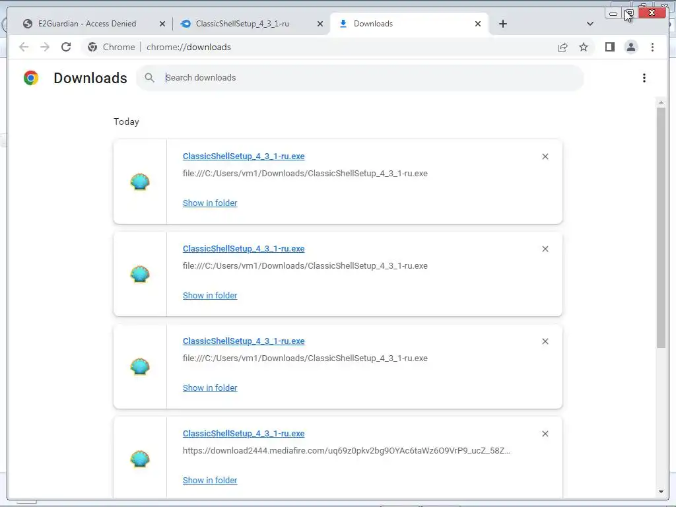Close the Chrome window
Screen dimensions: 676x507
click(652, 13)
